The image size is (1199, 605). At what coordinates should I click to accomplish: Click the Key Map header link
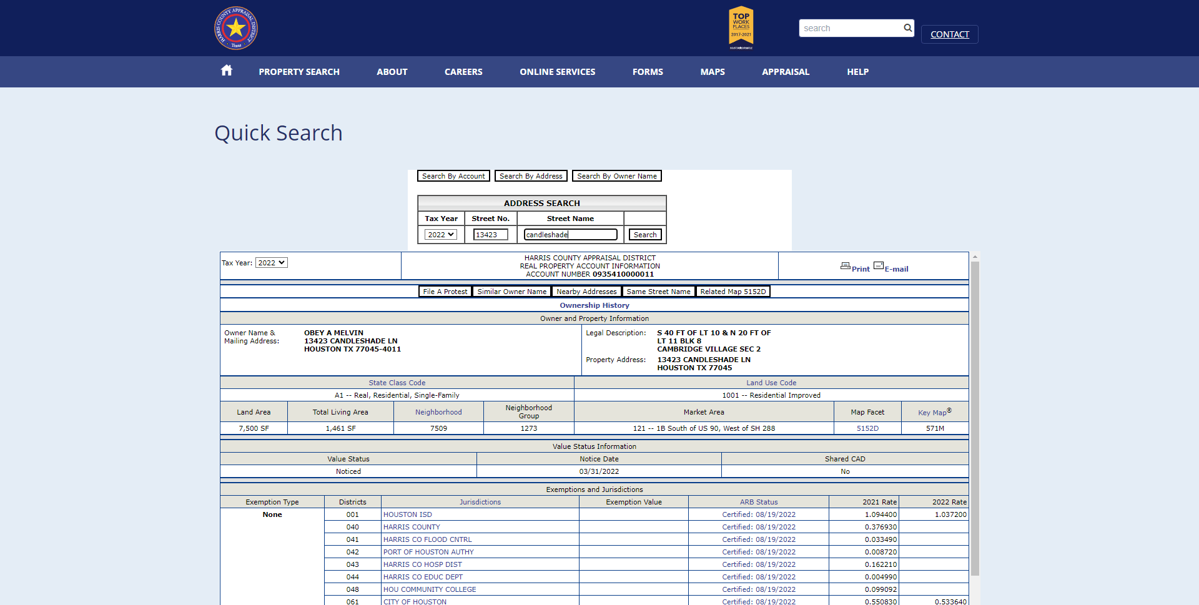pos(932,413)
